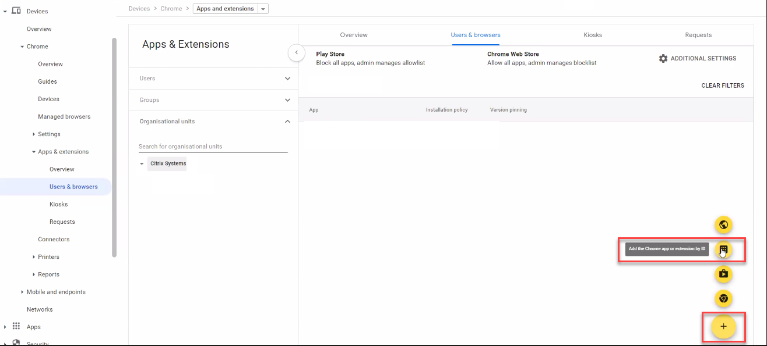Open the Apps and extensions breadcrumb dropdown
The height and width of the screenshot is (346, 767).
[263, 9]
